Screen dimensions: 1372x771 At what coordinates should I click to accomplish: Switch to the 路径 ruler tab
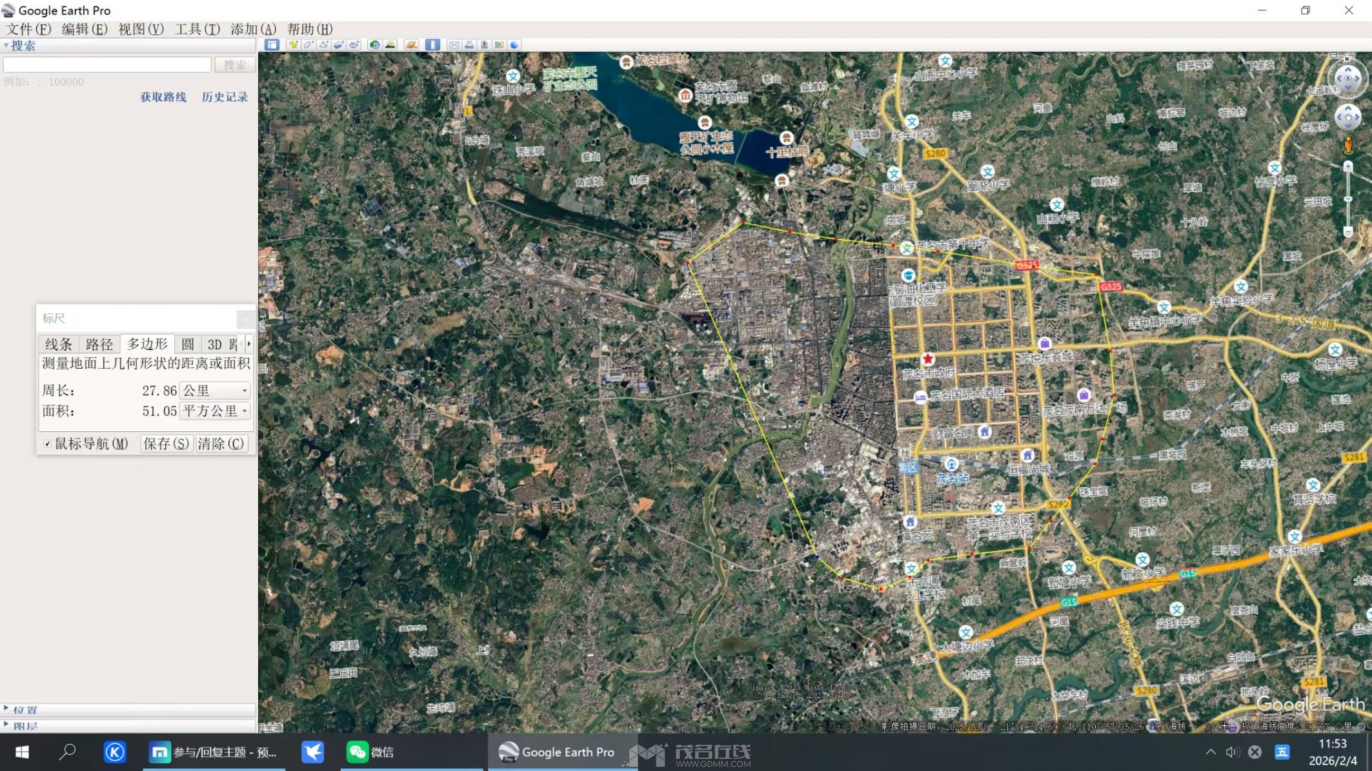click(99, 344)
